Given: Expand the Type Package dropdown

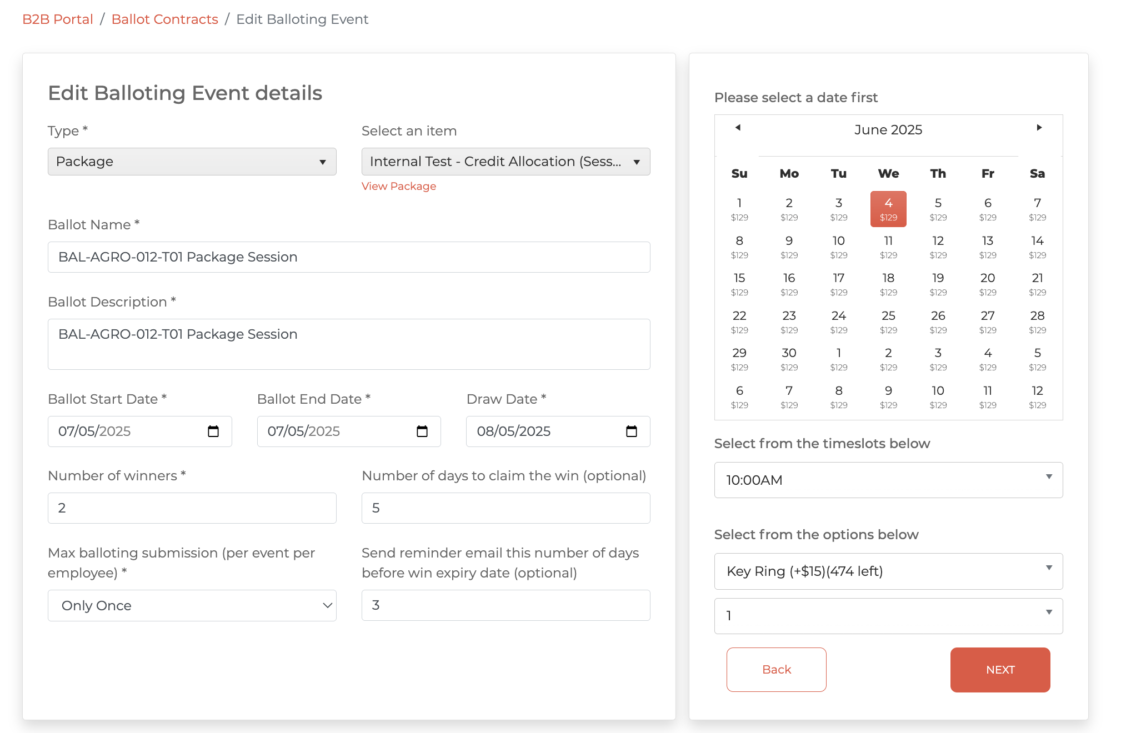Looking at the screenshot, I should pos(192,162).
